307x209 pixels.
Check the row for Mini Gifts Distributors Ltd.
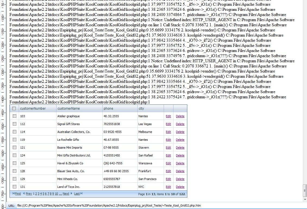coord(14,155)
